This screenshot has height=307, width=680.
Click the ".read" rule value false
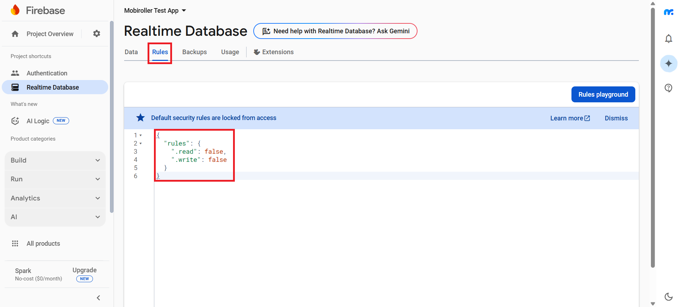214,152
